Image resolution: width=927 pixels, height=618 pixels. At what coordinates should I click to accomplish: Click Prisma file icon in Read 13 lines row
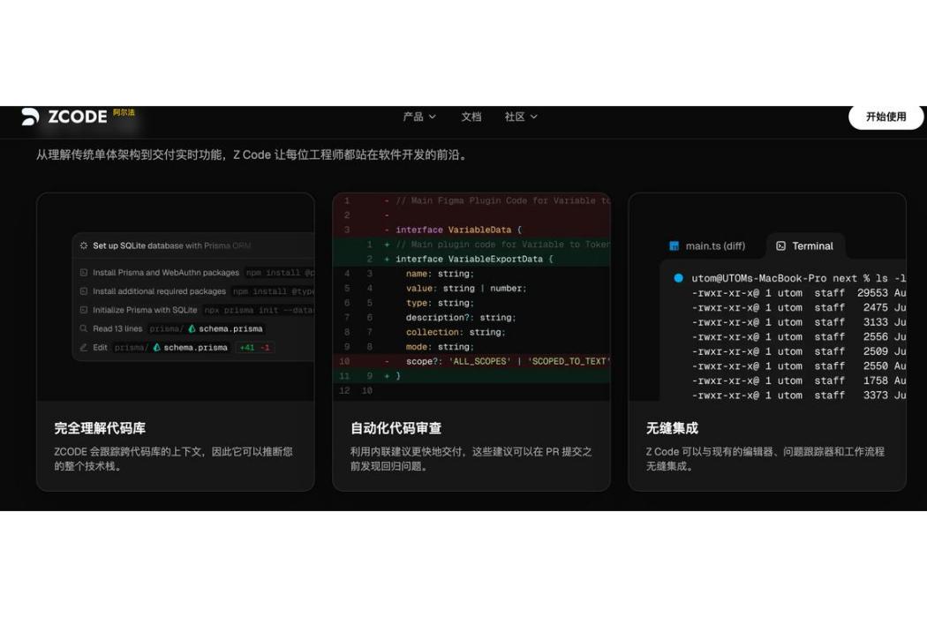tap(192, 328)
